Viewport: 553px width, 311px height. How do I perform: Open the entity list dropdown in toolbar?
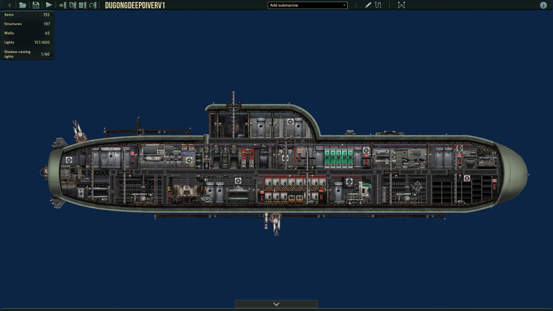point(82,5)
